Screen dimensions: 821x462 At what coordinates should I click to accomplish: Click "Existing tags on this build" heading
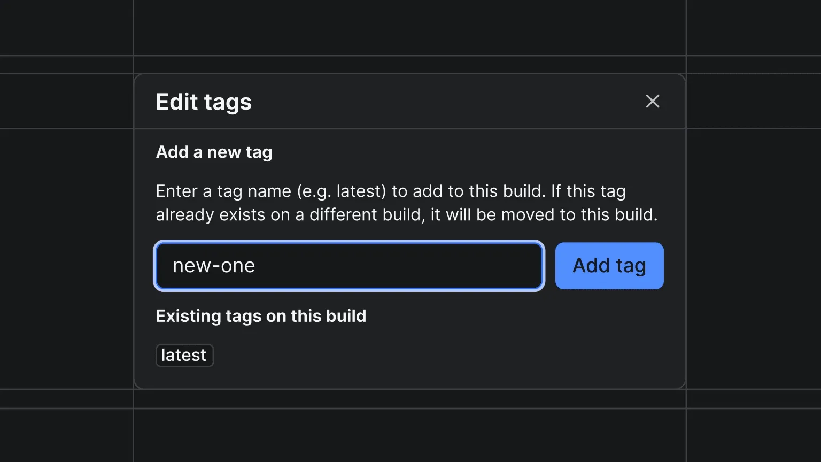tap(261, 316)
